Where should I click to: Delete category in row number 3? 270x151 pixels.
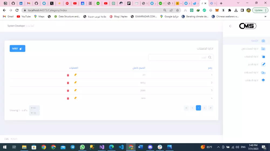[x=68, y=91]
